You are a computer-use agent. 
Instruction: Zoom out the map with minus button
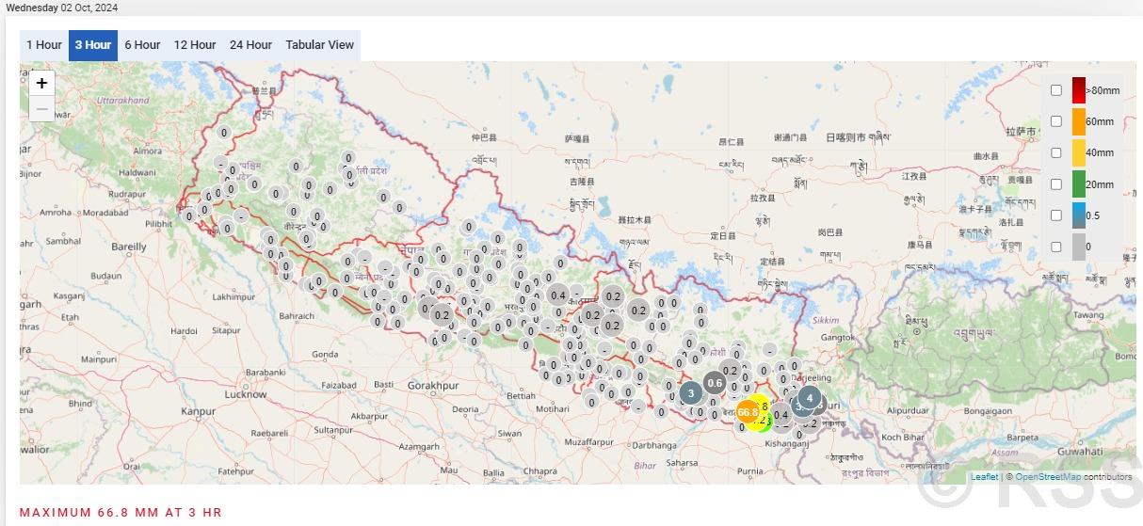[41, 108]
